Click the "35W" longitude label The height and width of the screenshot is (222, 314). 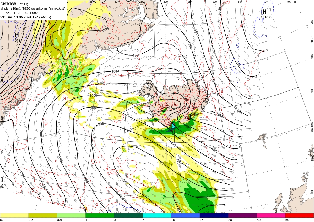coord(92,2)
